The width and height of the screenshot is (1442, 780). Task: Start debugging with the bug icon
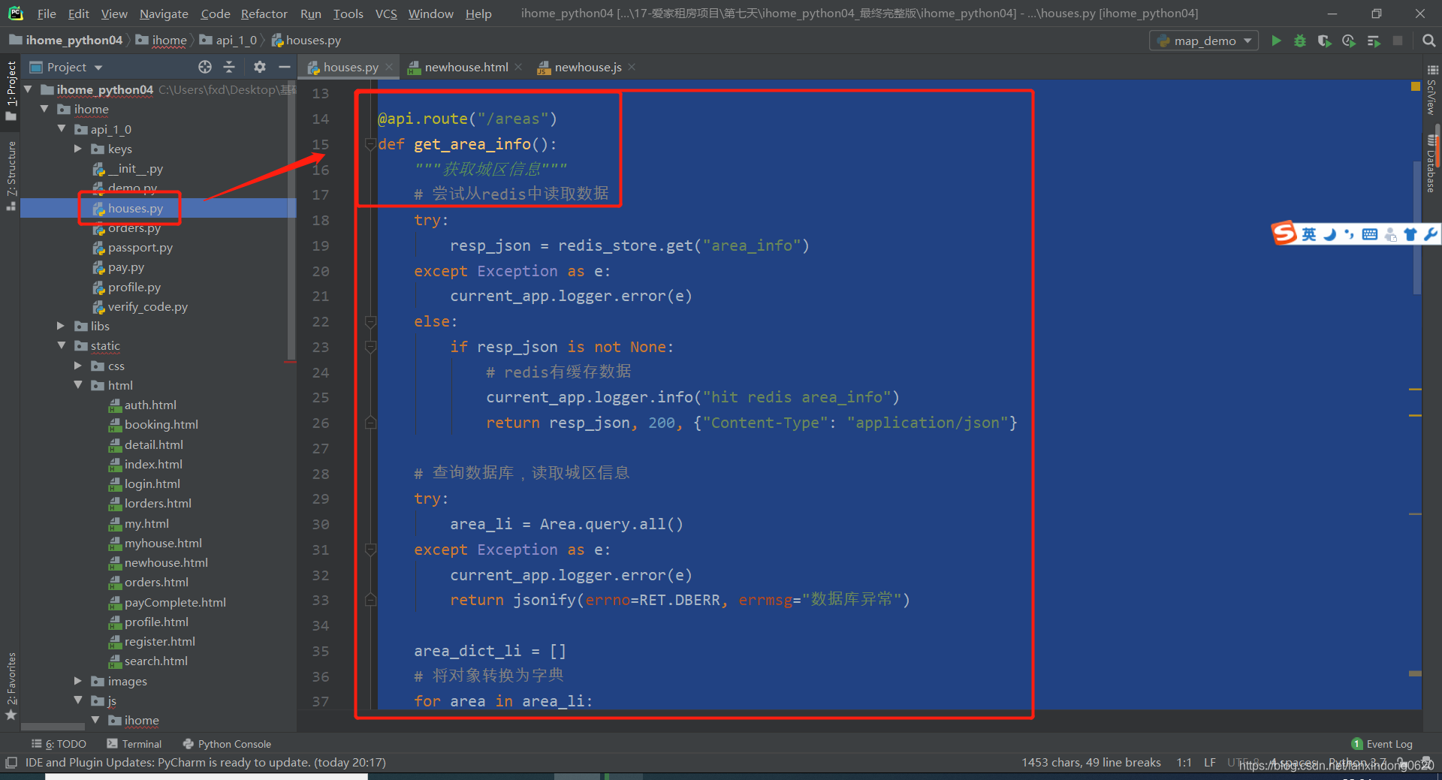tap(1300, 41)
